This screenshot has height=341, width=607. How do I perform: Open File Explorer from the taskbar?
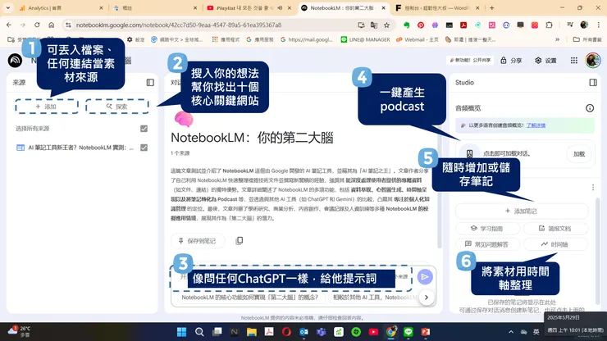click(x=252, y=332)
